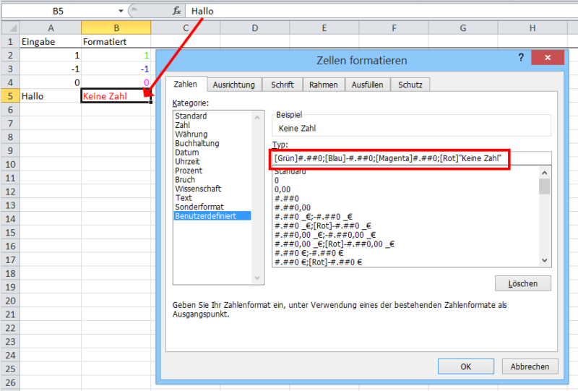Click the fx insert function icon
The width and height of the screenshot is (578, 391).
pos(176,11)
